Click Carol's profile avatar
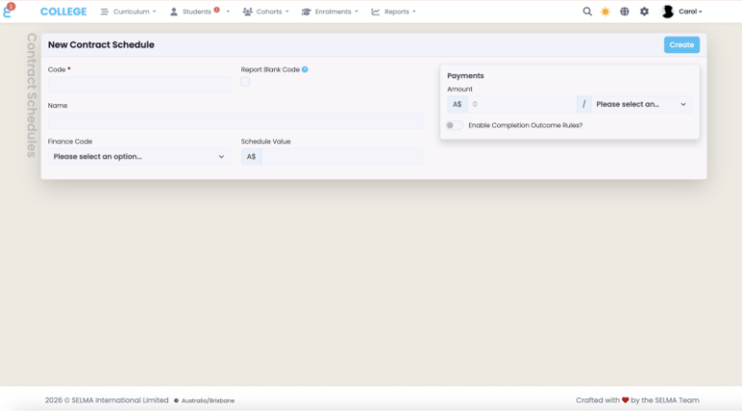 tap(668, 12)
